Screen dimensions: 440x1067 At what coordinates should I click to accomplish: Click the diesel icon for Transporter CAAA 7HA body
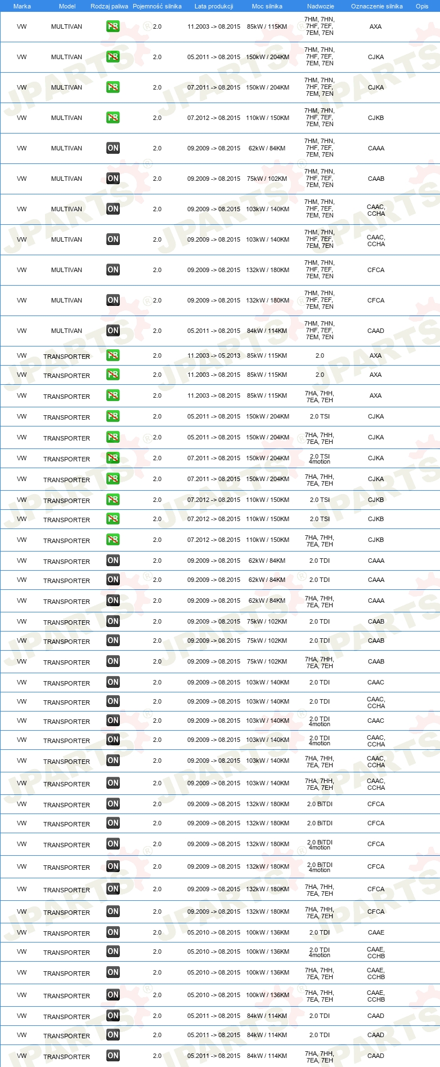(113, 601)
